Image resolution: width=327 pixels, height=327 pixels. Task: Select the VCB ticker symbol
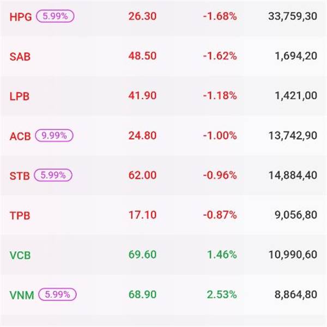point(20,255)
